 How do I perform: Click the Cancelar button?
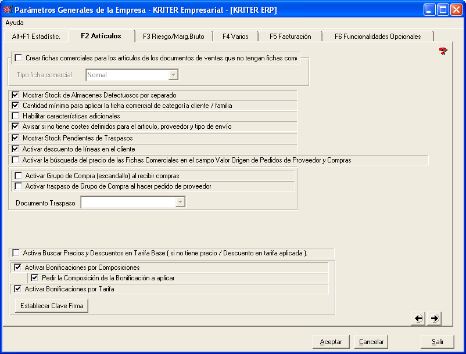click(371, 342)
